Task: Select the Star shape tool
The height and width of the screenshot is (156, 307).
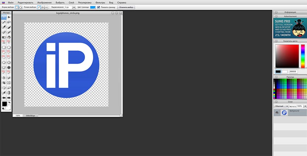Action: click(4, 63)
